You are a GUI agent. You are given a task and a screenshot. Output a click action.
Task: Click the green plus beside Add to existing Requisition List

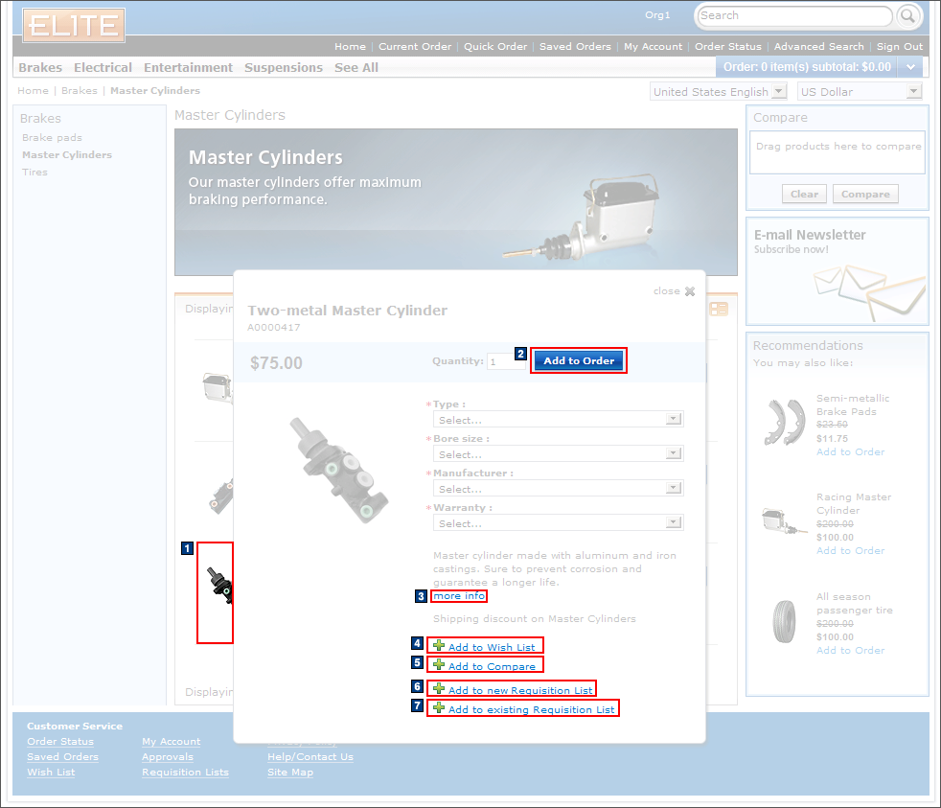tap(439, 708)
